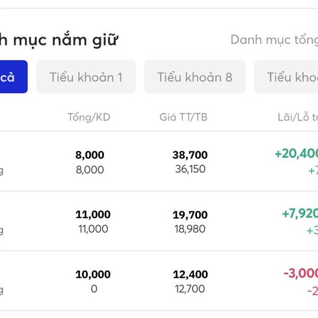Click the 10,000 total quantity

[x=93, y=274]
